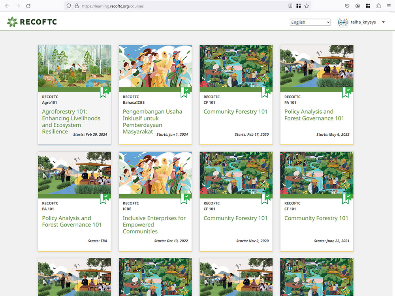Click the save-to-Pocket icon in toolbar
The width and height of the screenshot is (395, 296).
tap(347, 6)
